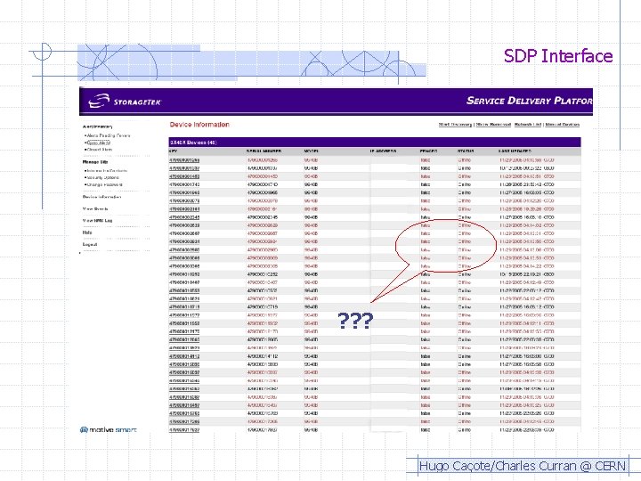Click the SDP Interface slide title
Viewport: 641px width, 481px height.
point(558,56)
